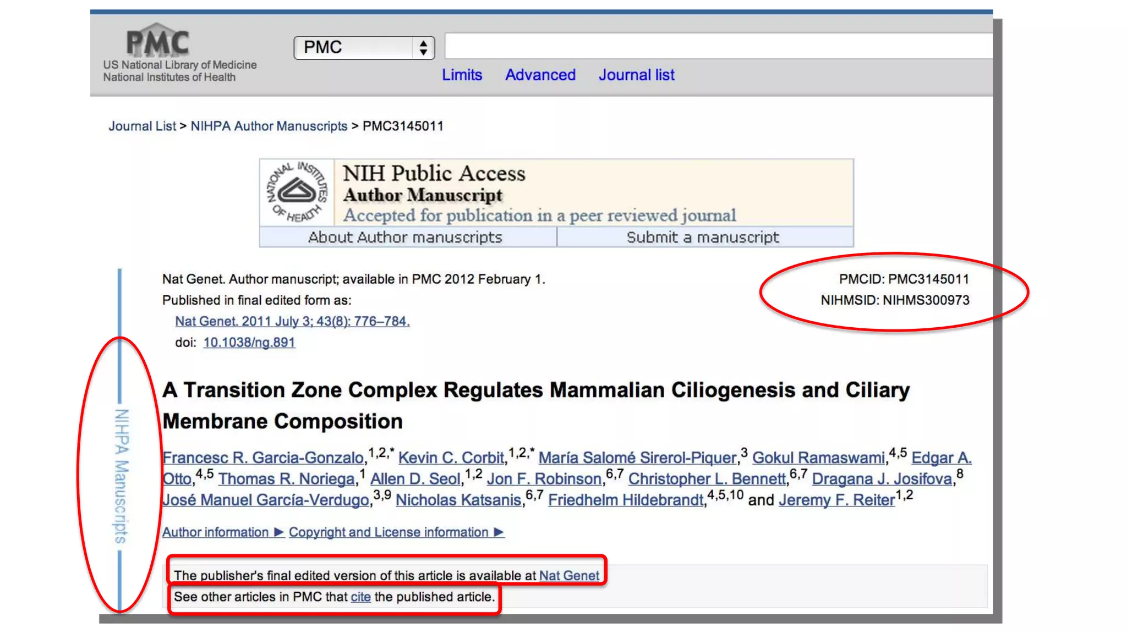1127x633 pixels.
Task: Open the doi 10.1038/ng.891 link
Action: point(249,343)
